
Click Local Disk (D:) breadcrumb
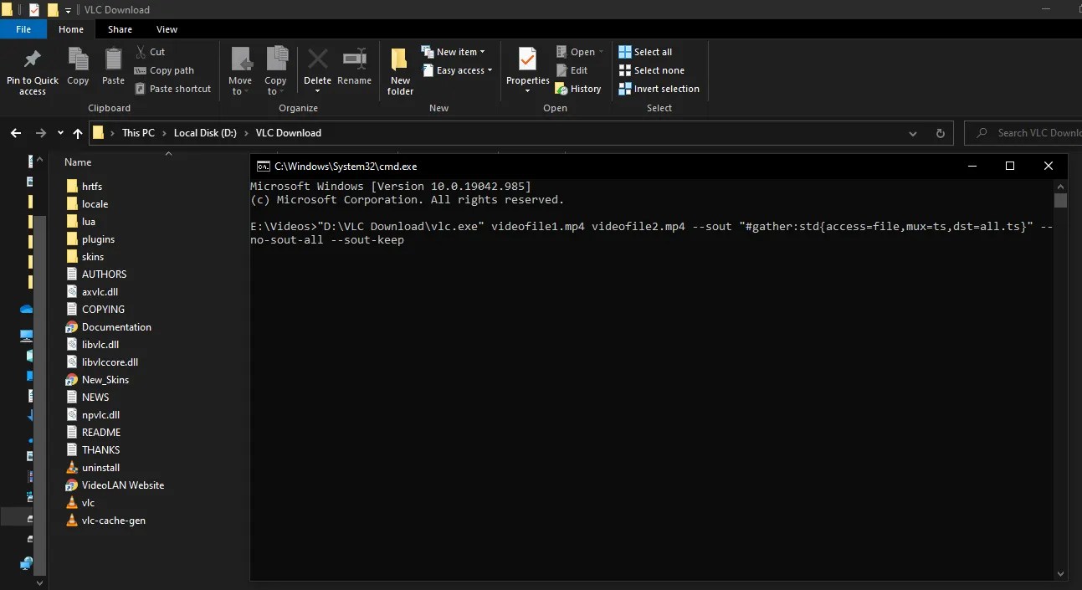[205, 133]
